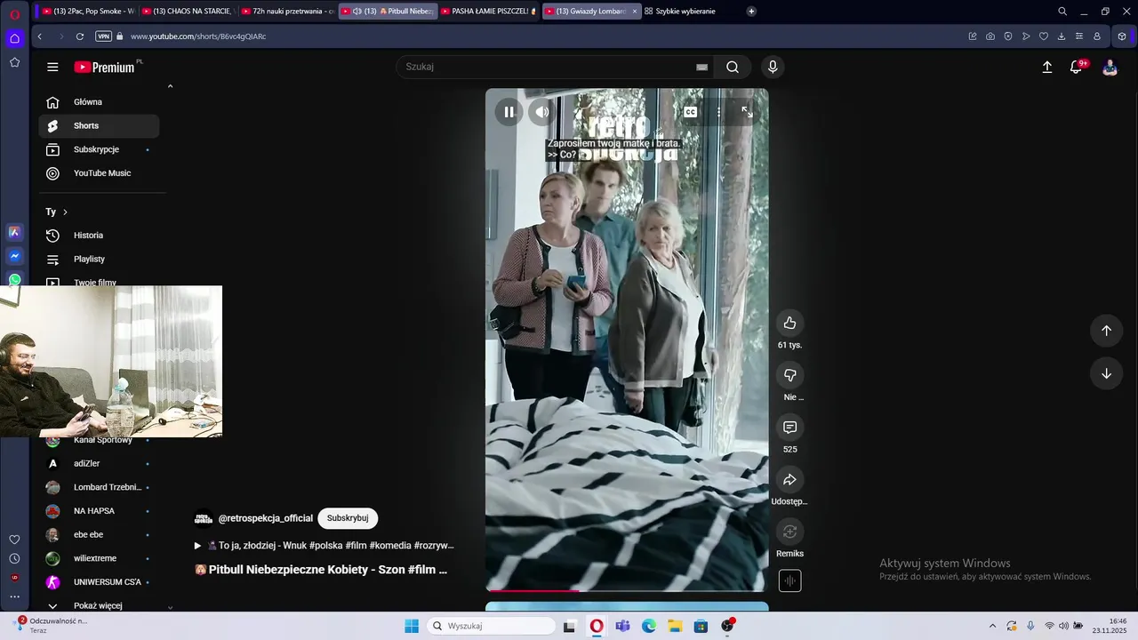This screenshot has height=640, width=1138.
Task: Reload the page in Opera
Action: point(80,36)
